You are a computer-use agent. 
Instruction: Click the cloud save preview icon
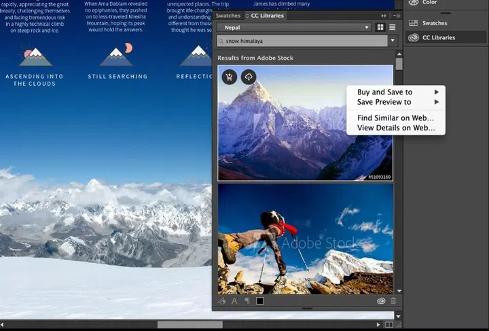pos(249,77)
